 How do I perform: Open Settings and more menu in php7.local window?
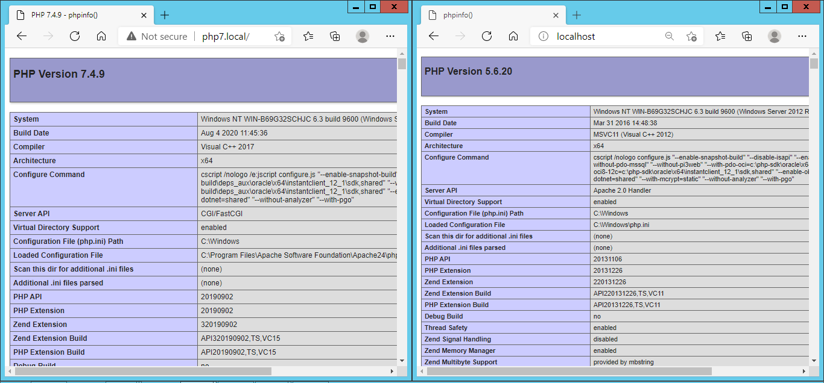pyautogui.click(x=390, y=36)
